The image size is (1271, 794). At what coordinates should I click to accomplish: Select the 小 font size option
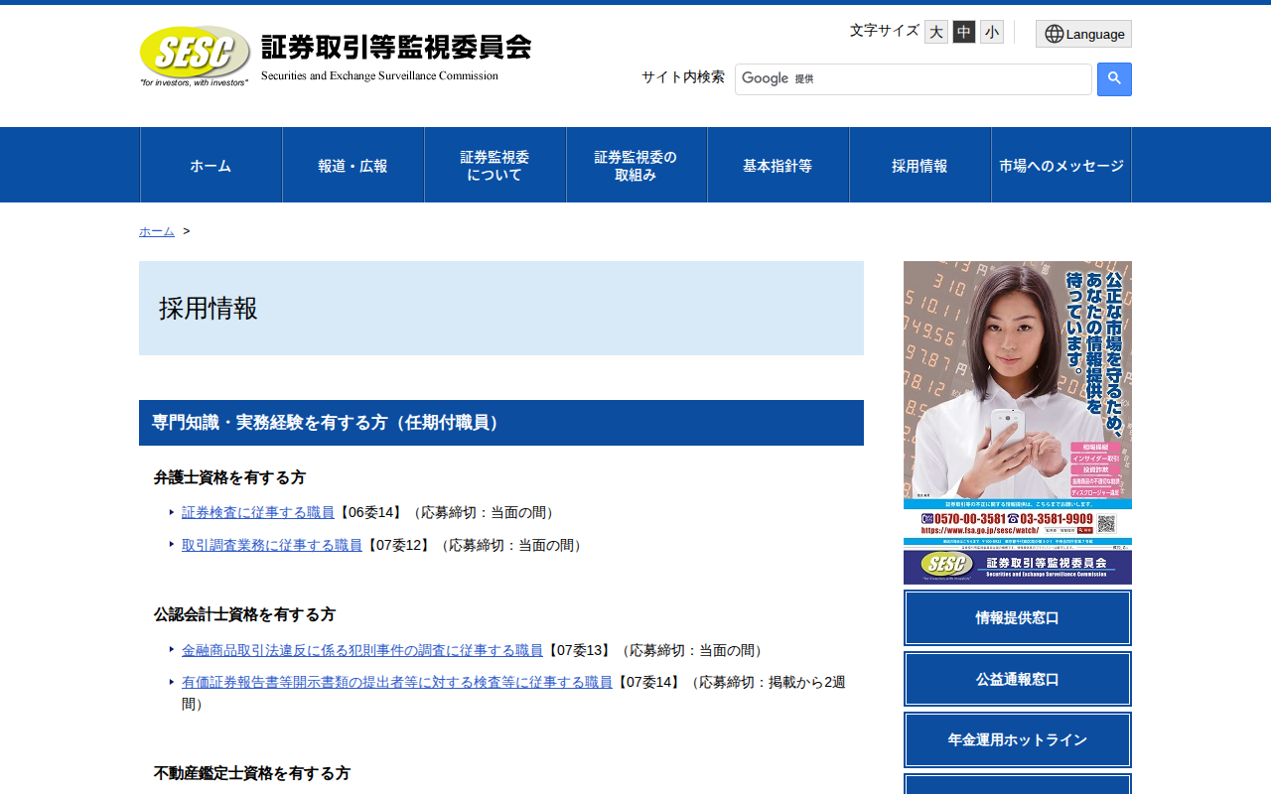[x=990, y=31]
